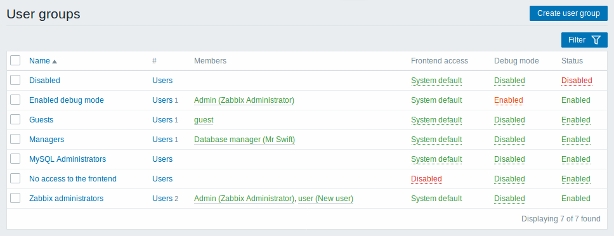
Task: Open the MySQL Administrators group
Action: pyautogui.click(x=67, y=159)
